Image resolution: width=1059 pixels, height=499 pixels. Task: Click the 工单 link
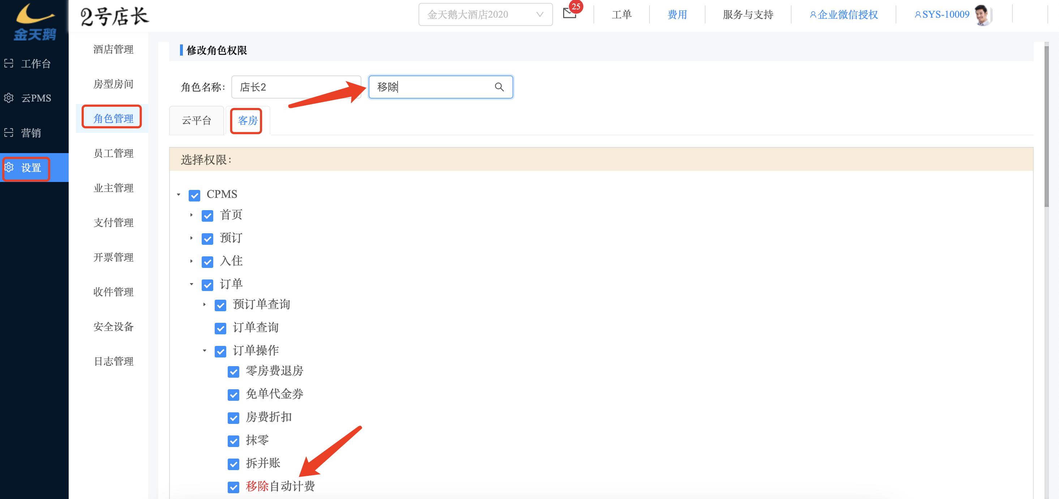tap(621, 15)
